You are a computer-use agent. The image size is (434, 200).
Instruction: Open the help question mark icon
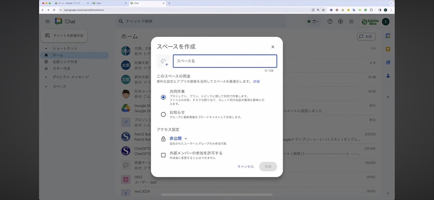point(330,22)
